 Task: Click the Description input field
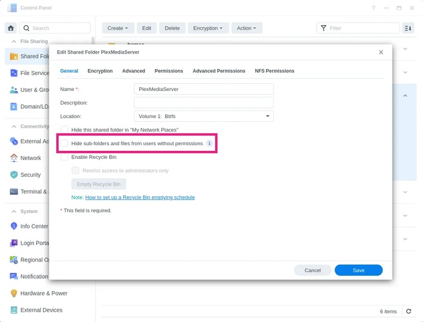204,103
